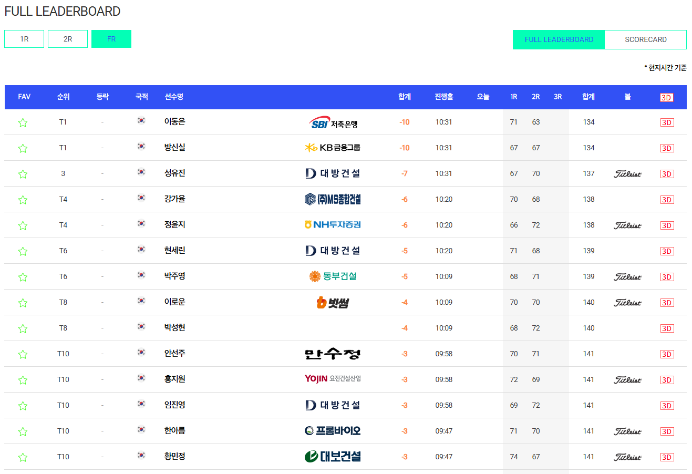The image size is (692, 474).
Task: Show 3D view for 현세린
Action: pos(667,251)
